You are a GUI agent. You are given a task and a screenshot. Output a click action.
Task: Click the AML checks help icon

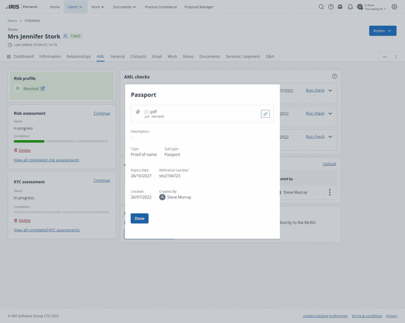tap(335, 76)
